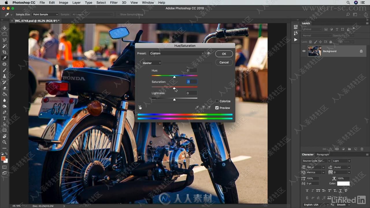Click the add layer style fx icon
370x208 pixels.
point(331,149)
